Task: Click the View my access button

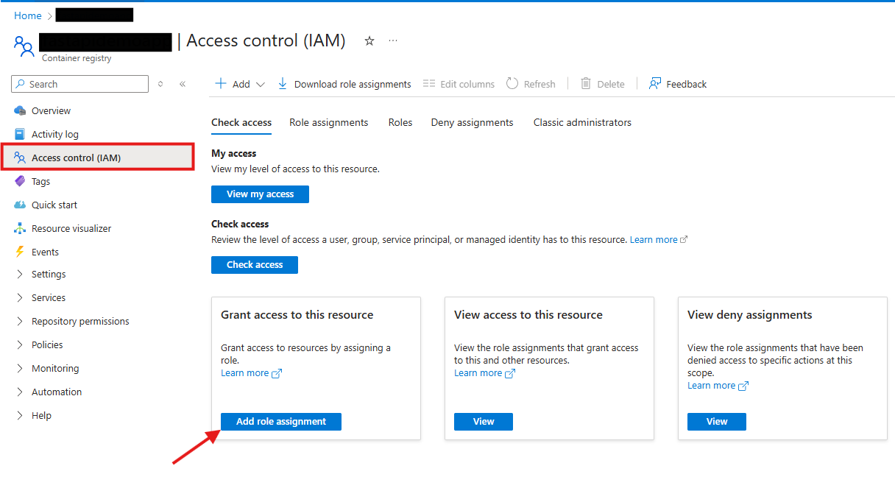Action: [x=260, y=194]
